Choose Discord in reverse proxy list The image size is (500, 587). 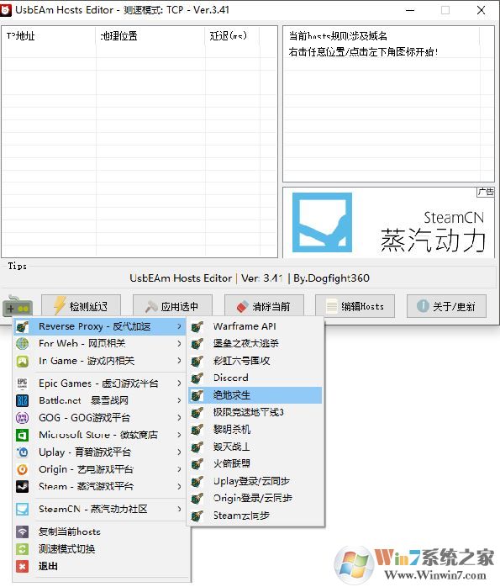tap(255, 378)
